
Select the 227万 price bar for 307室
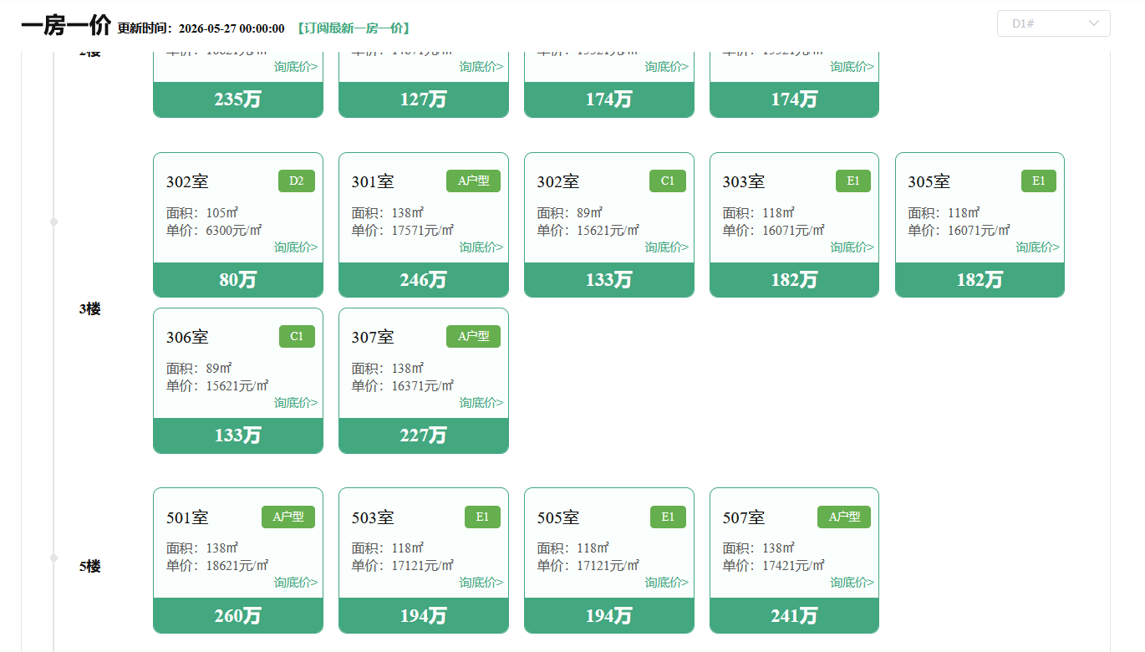pyautogui.click(x=424, y=436)
